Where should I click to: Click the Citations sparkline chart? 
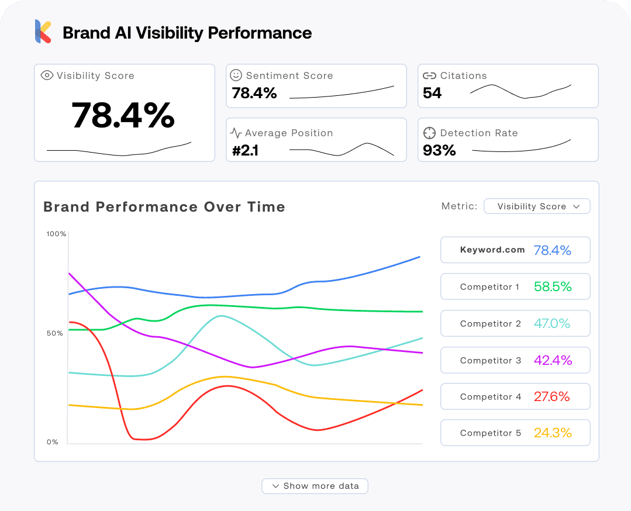click(520, 91)
